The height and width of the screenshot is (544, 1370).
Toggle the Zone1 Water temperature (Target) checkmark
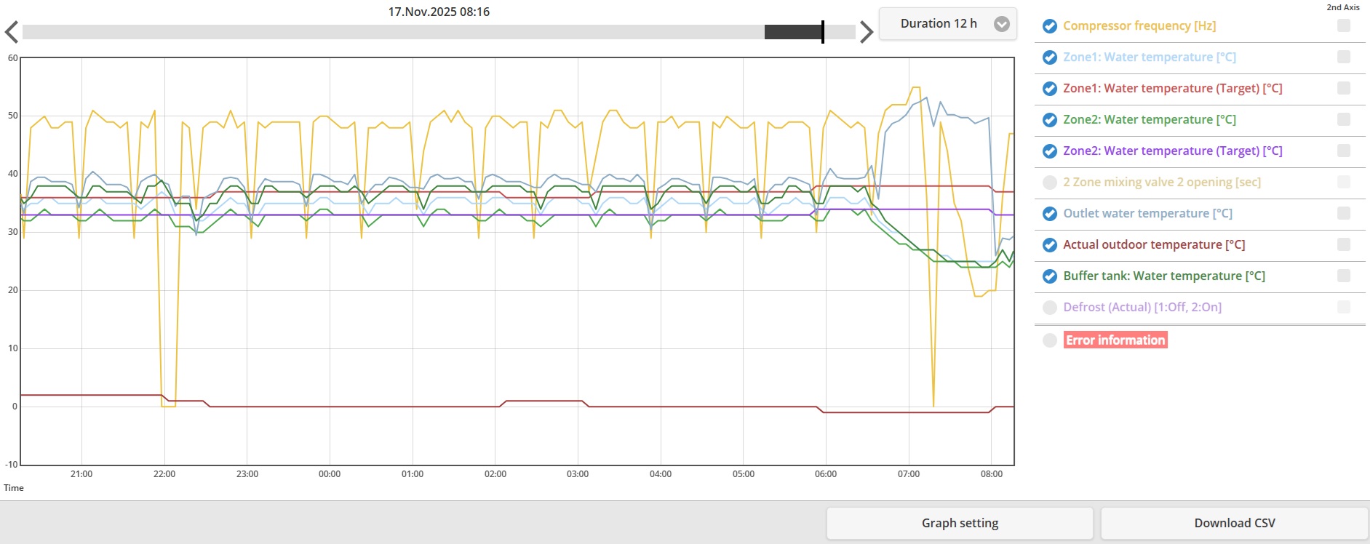(x=1049, y=89)
